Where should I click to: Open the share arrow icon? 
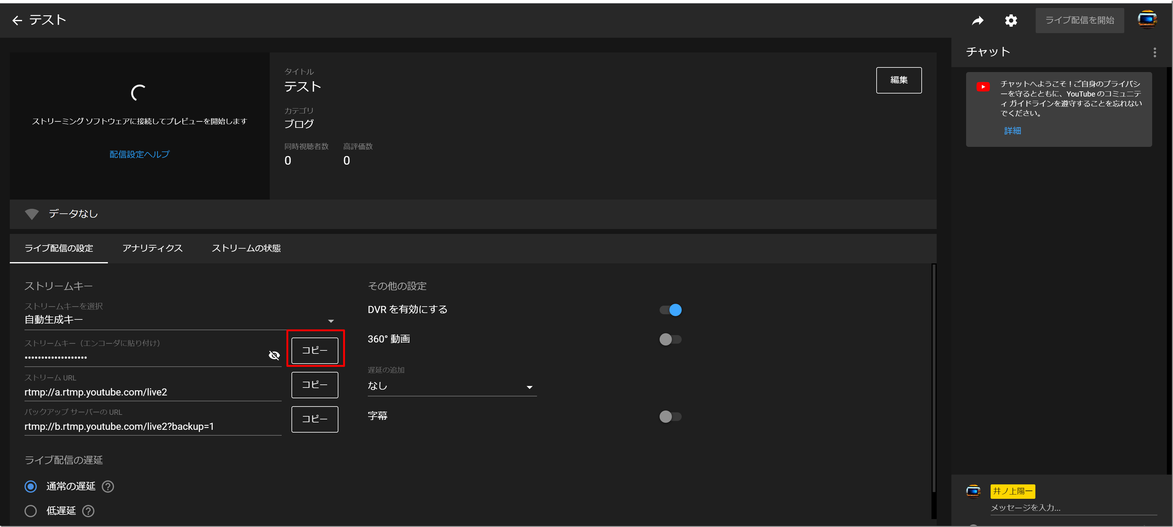click(x=978, y=21)
